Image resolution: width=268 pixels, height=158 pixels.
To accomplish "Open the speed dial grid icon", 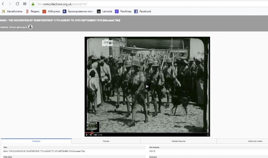I will tap(25, 4).
